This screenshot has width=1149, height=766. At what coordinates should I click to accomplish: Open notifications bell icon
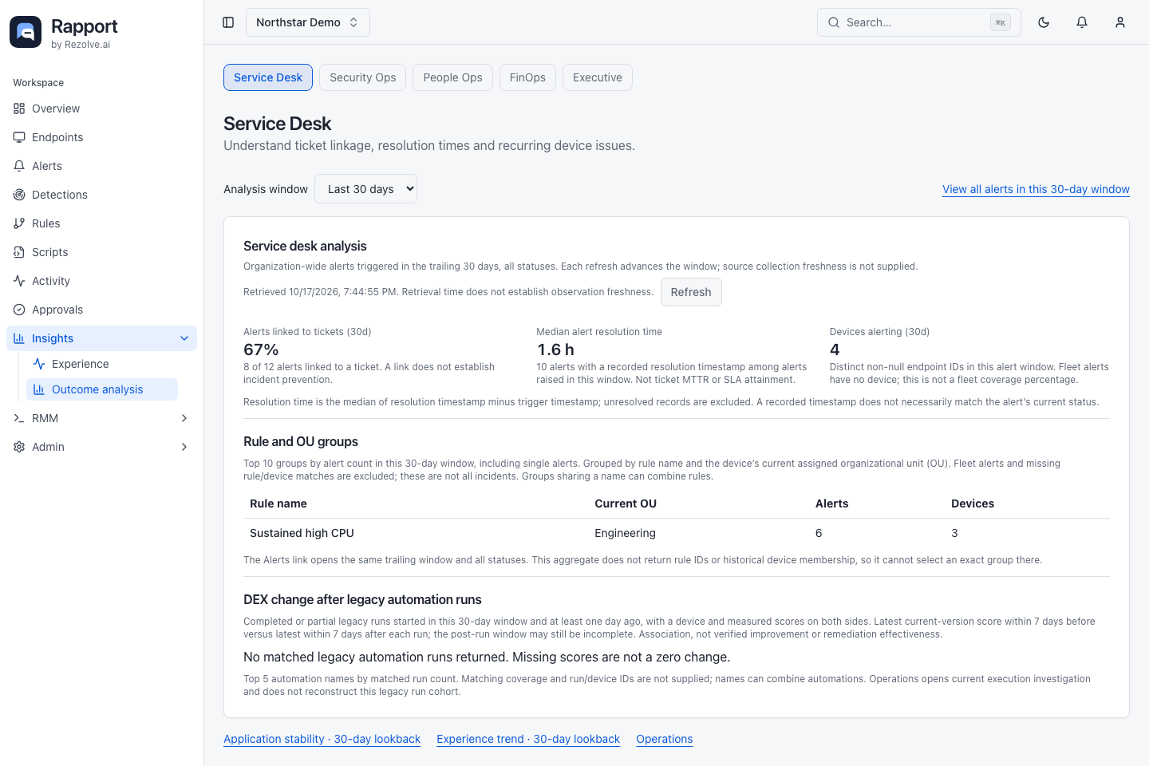click(x=1082, y=22)
